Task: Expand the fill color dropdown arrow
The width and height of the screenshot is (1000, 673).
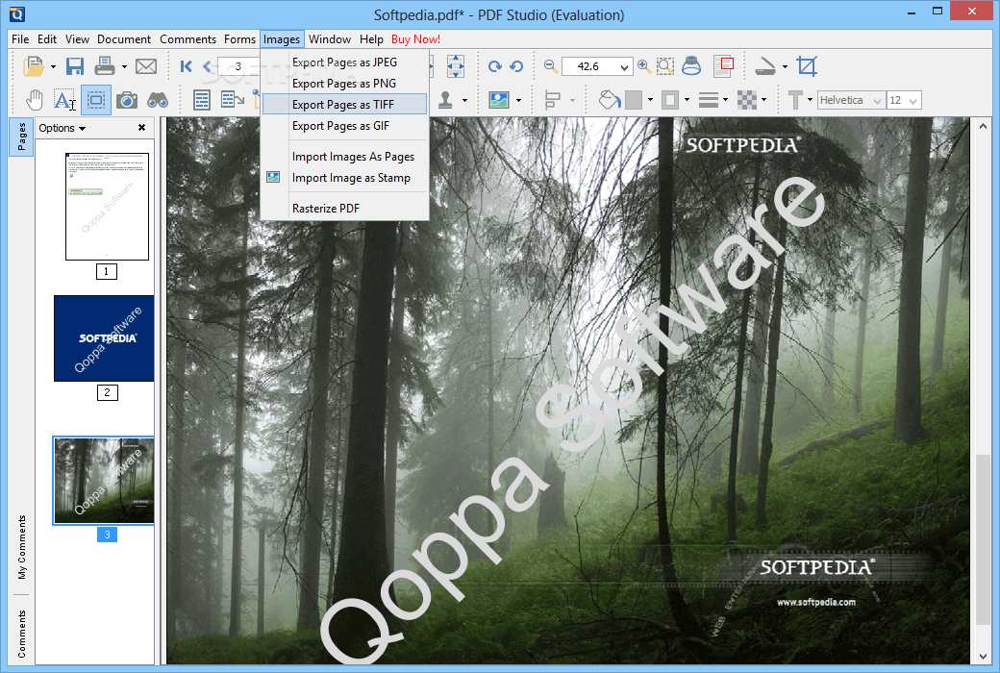Action: coord(651,101)
